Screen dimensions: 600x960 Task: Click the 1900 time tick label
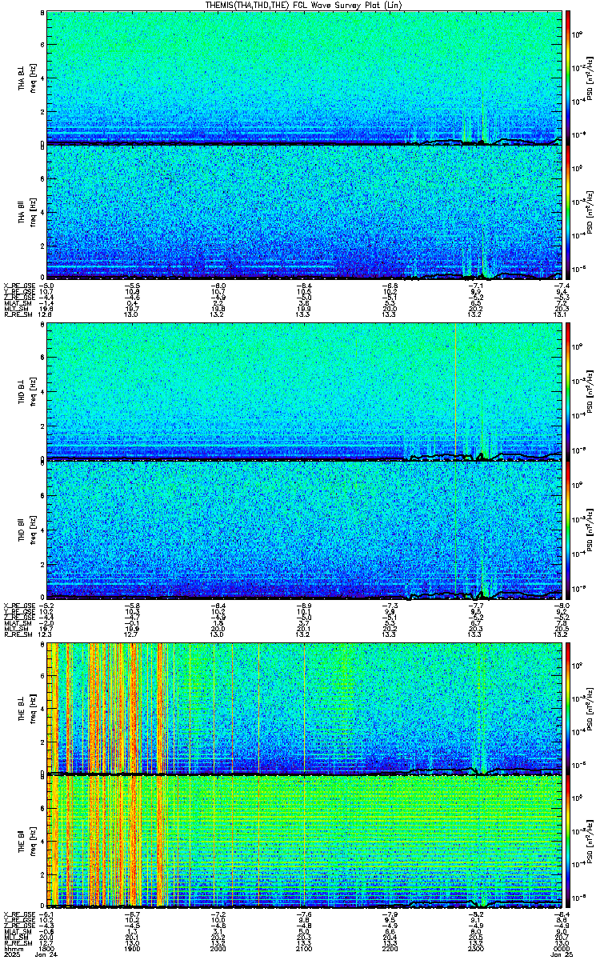pyautogui.click(x=133, y=949)
